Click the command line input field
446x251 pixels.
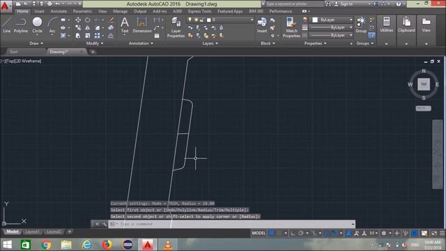232,224
